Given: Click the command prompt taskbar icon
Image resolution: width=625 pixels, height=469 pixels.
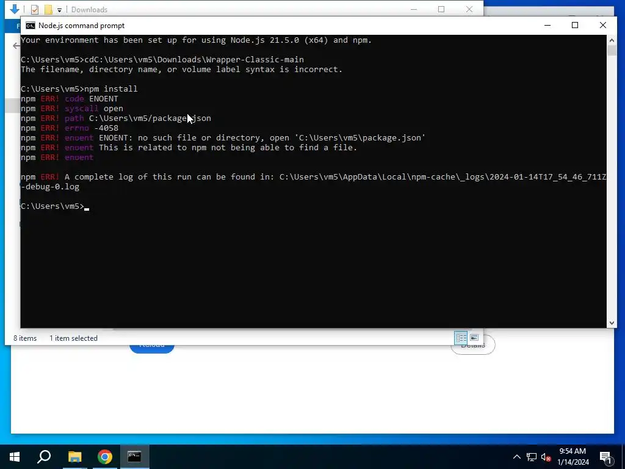Looking at the screenshot, I should (134, 457).
